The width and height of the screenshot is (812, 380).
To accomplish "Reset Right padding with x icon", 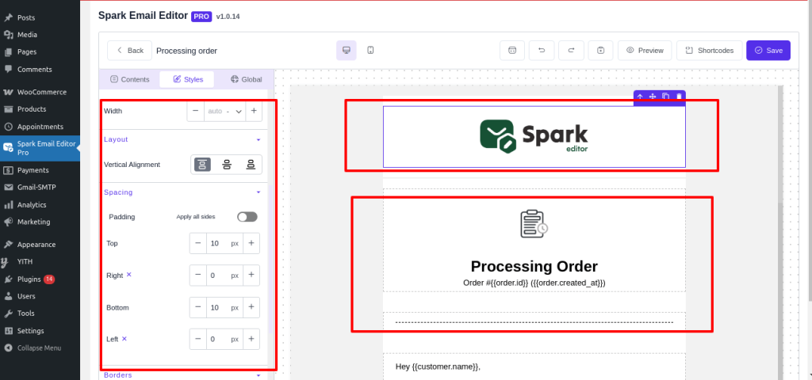I will pyautogui.click(x=129, y=275).
